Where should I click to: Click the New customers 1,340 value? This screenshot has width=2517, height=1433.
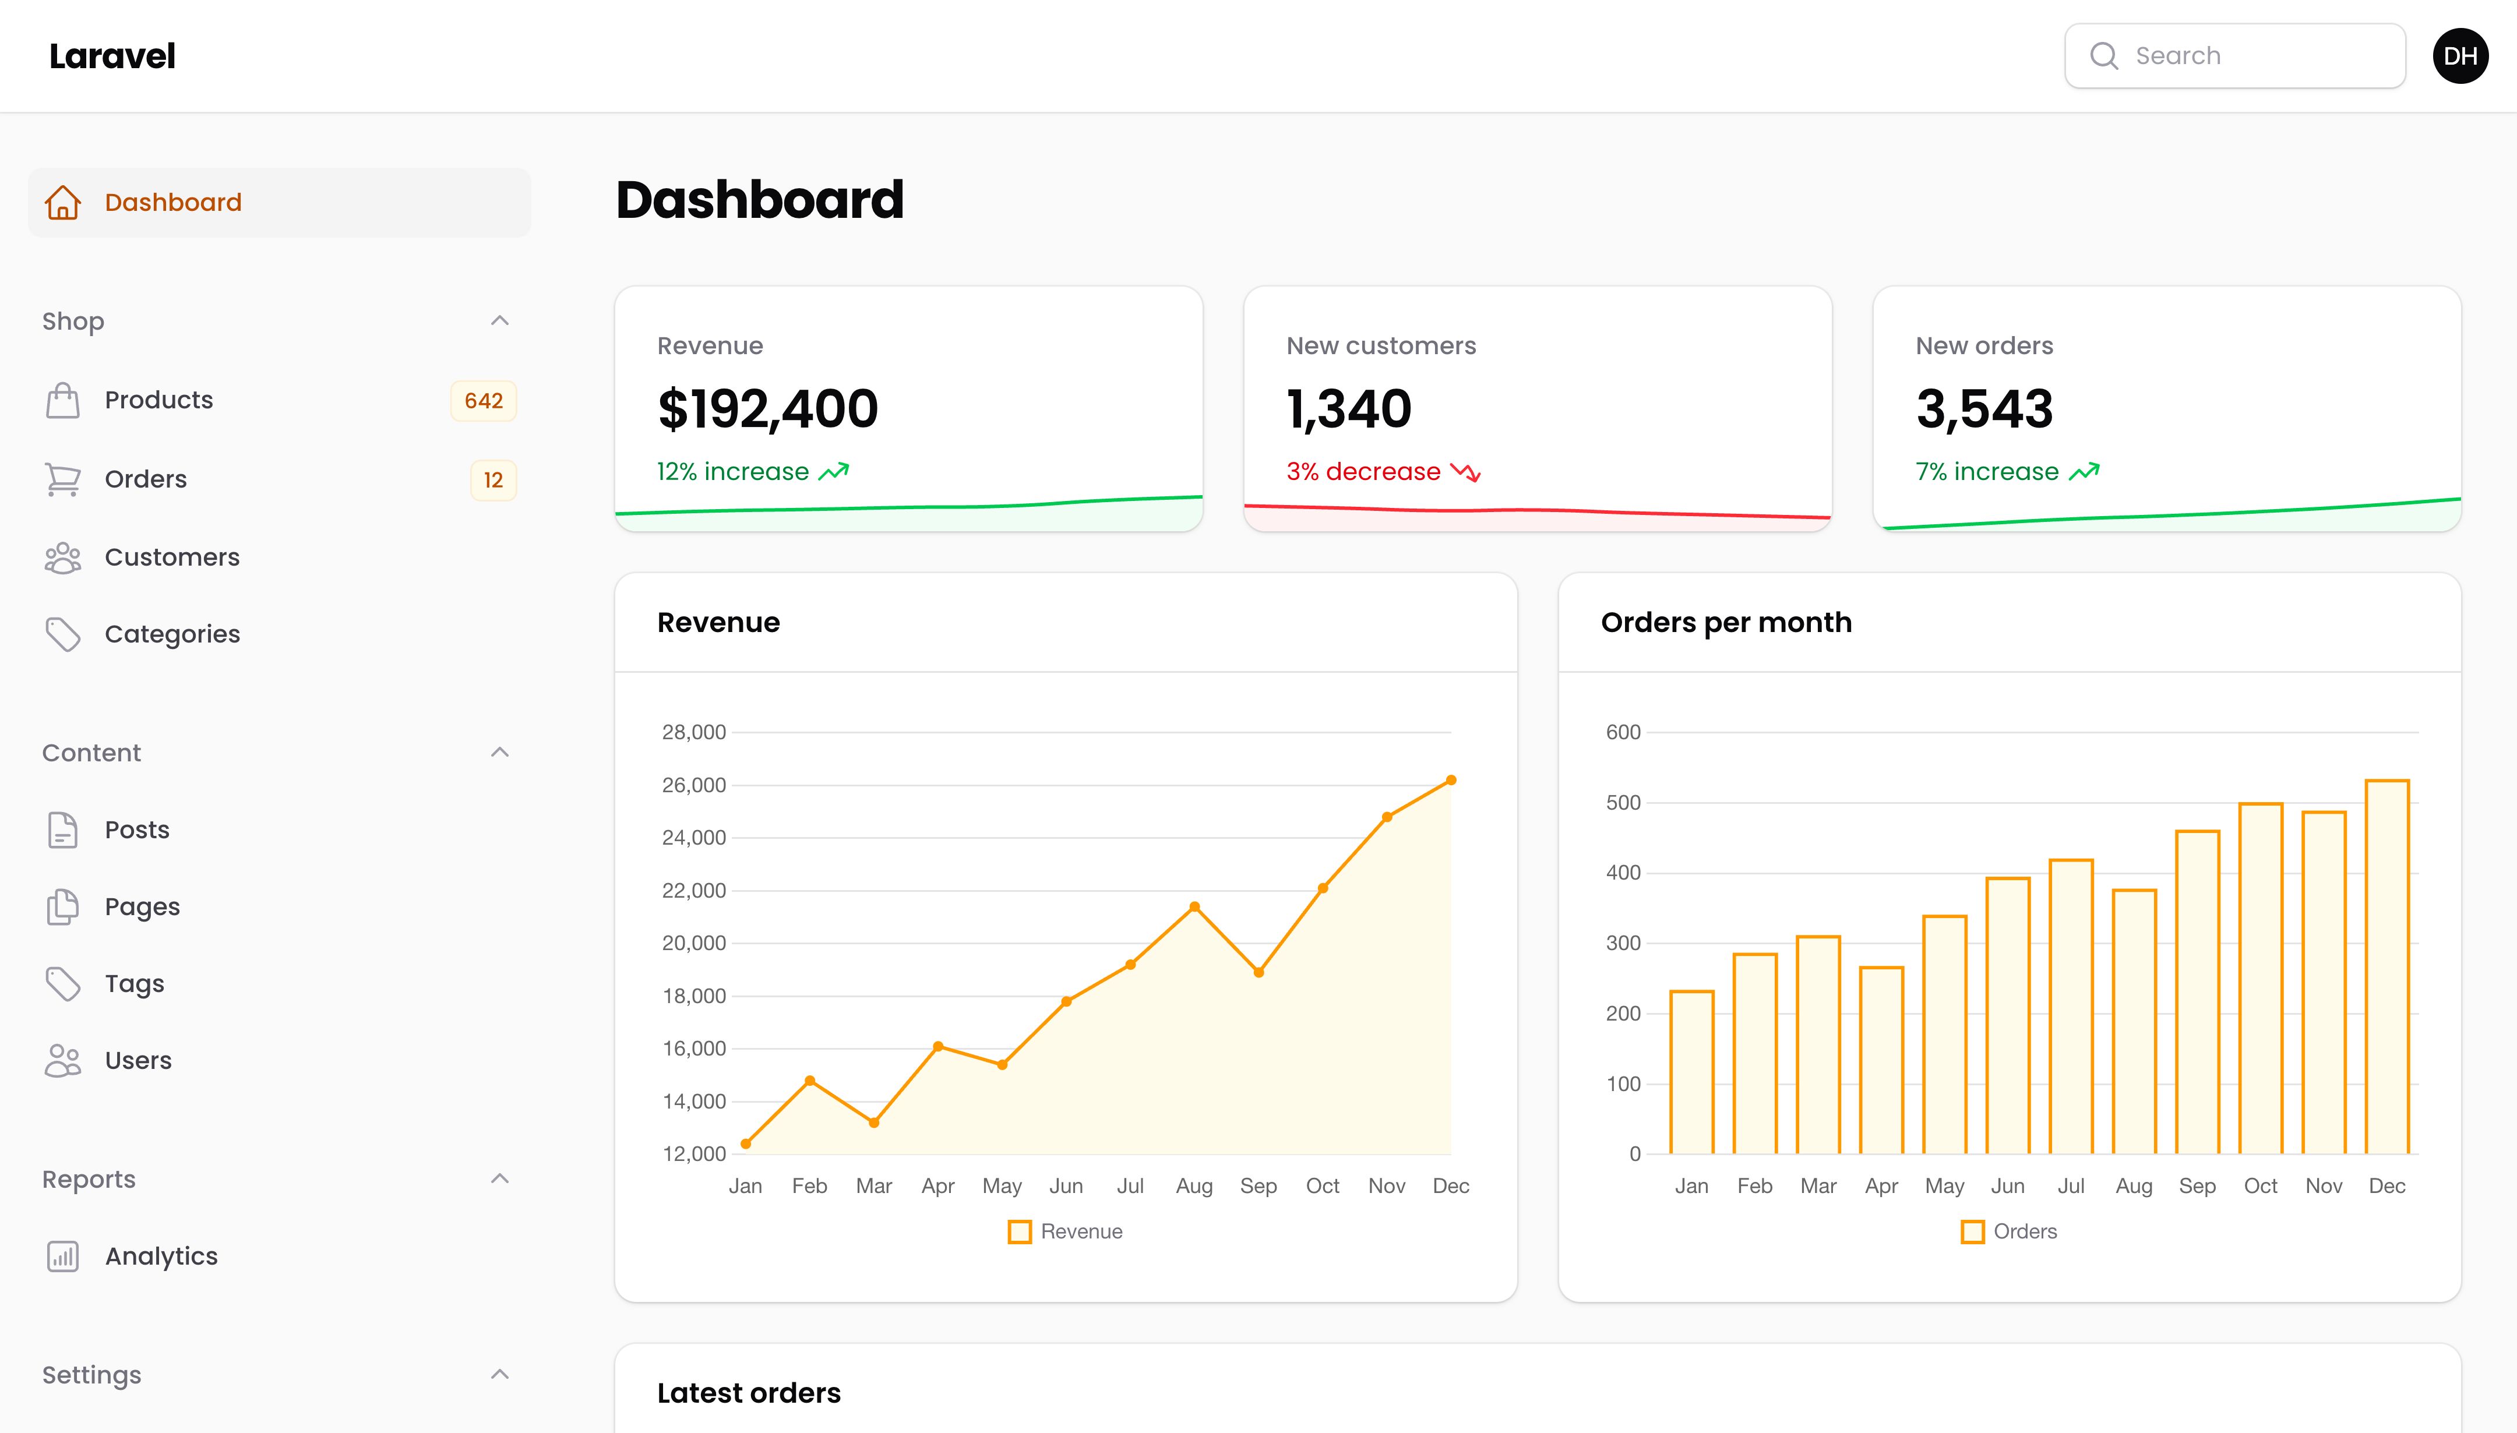click(x=1349, y=408)
